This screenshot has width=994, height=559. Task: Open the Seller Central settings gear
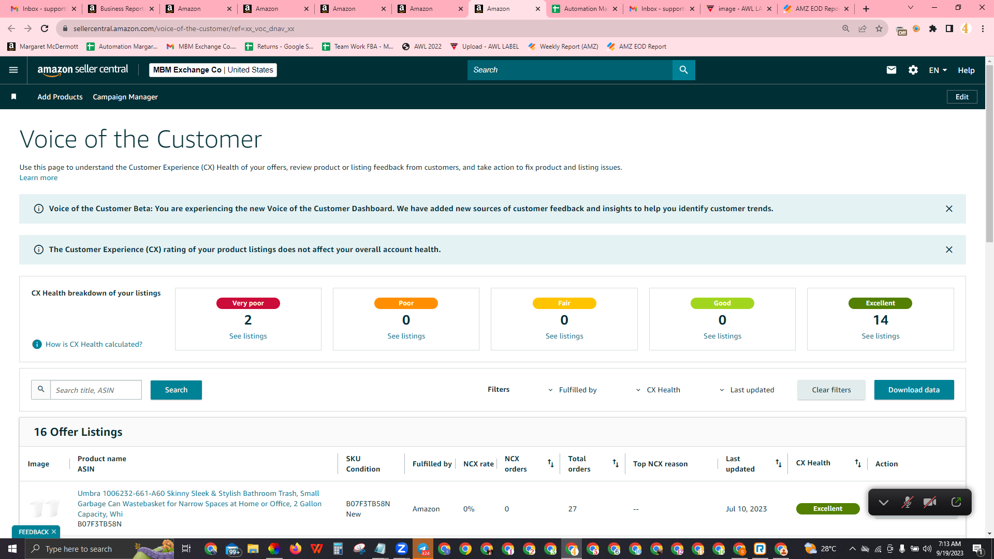click(x=913, y=70)
